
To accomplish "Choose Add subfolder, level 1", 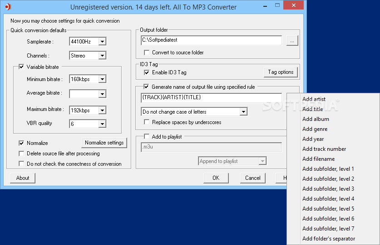I will pos(333,169).
